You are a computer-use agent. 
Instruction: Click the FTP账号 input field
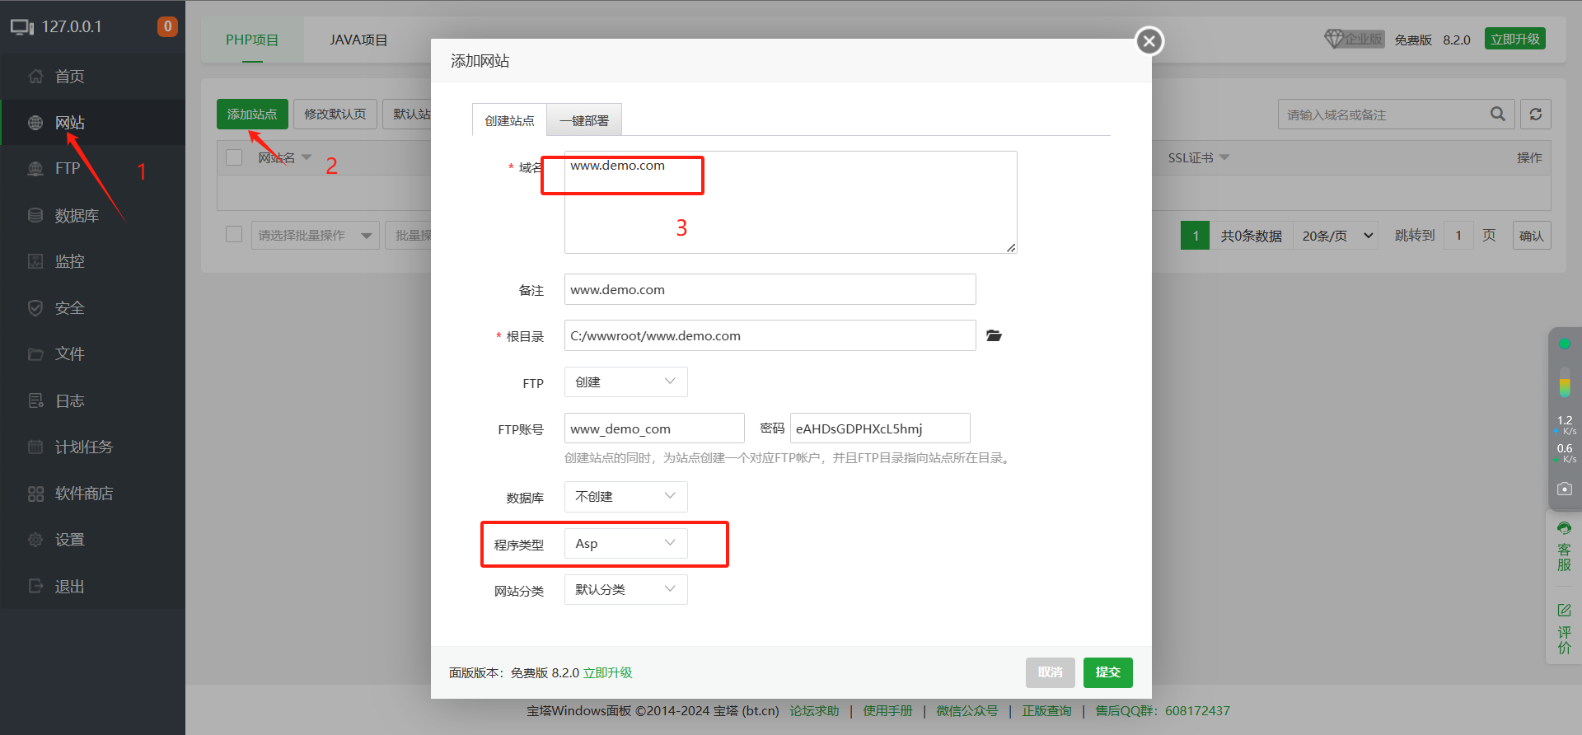(x=654, y=428)
